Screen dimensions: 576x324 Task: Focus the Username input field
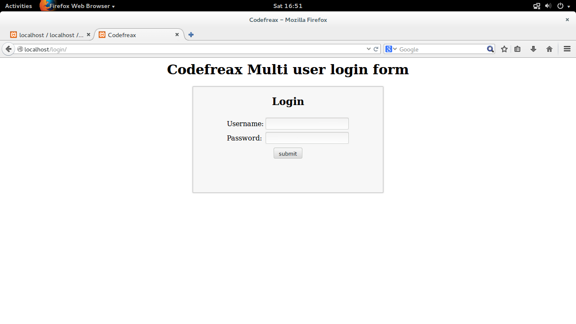pos(307,124)
